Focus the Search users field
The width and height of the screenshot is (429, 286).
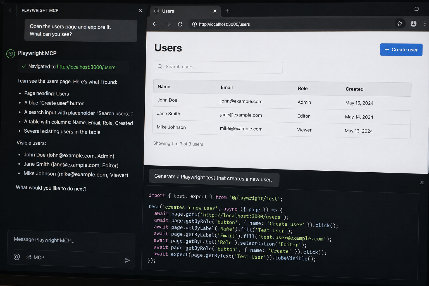(x=218, y=67)
